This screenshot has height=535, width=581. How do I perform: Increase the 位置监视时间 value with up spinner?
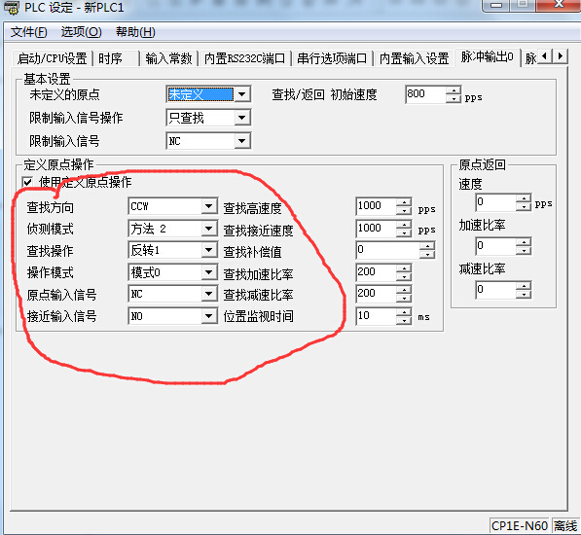pyautogui.click(x=404, y=312)
